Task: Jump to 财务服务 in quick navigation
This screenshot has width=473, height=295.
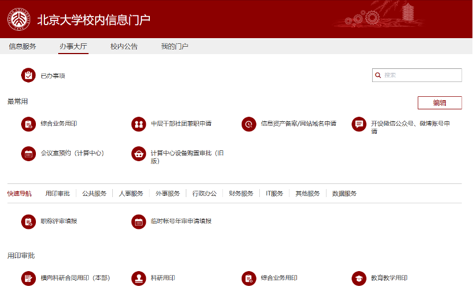Action: coord(241,194)
